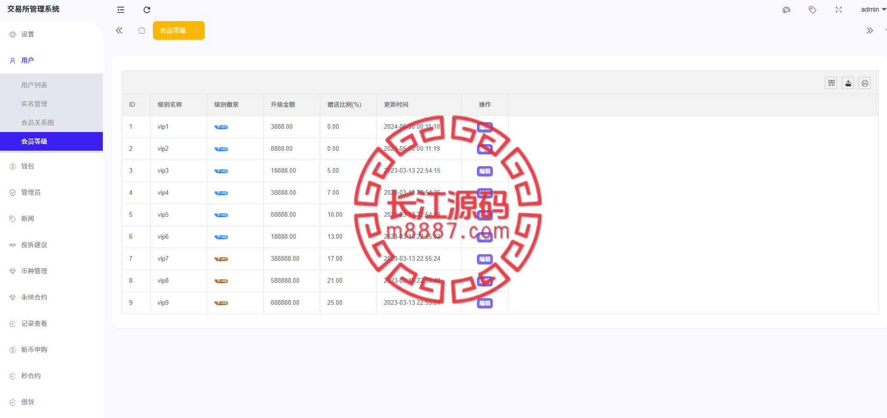The width and height of the screenshot is (887, 418).
Task: Click the tag note icon in header
Action: 813,10
